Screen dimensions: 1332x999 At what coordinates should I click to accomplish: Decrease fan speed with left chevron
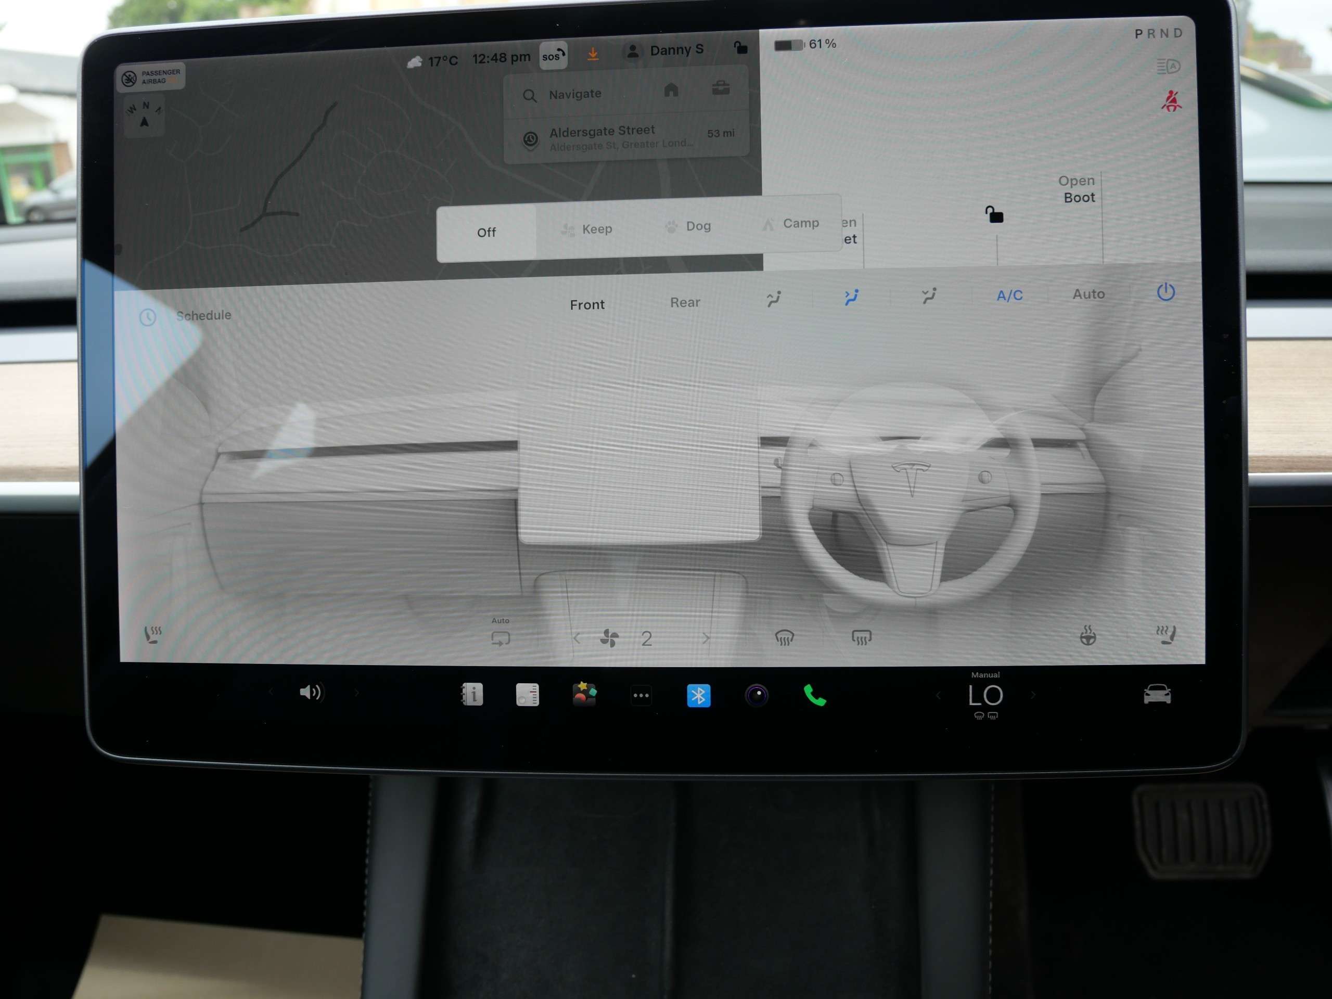click(x=577, y=638)
